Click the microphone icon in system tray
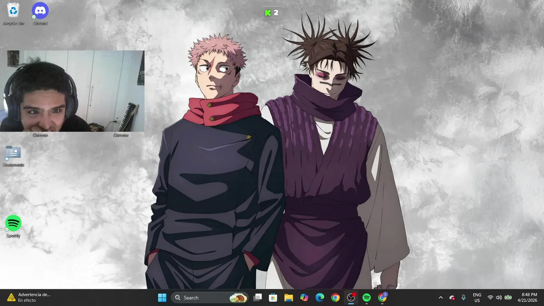Image resolution: width=544 pixels, height=306 pixels. coord(464,297)
